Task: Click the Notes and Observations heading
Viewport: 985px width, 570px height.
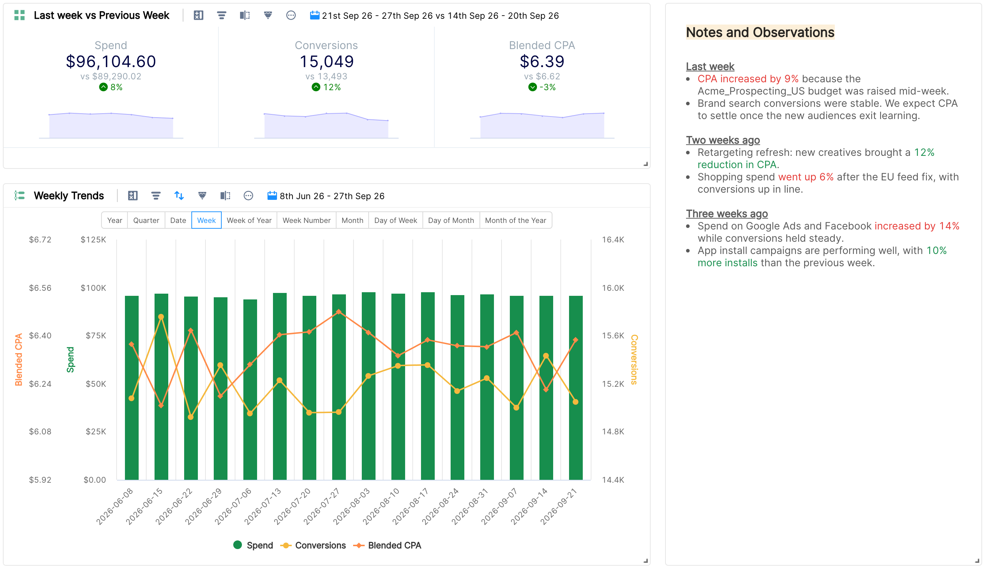Action: [760, 32]
